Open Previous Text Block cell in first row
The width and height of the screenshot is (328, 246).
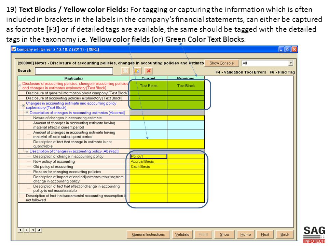186,86
